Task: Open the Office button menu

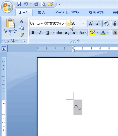Action: point(7,7)
